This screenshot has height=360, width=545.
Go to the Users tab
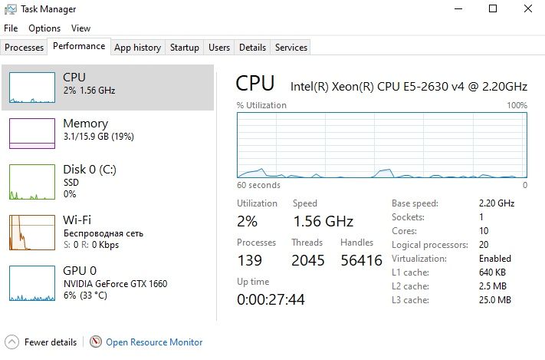[219, 48]
